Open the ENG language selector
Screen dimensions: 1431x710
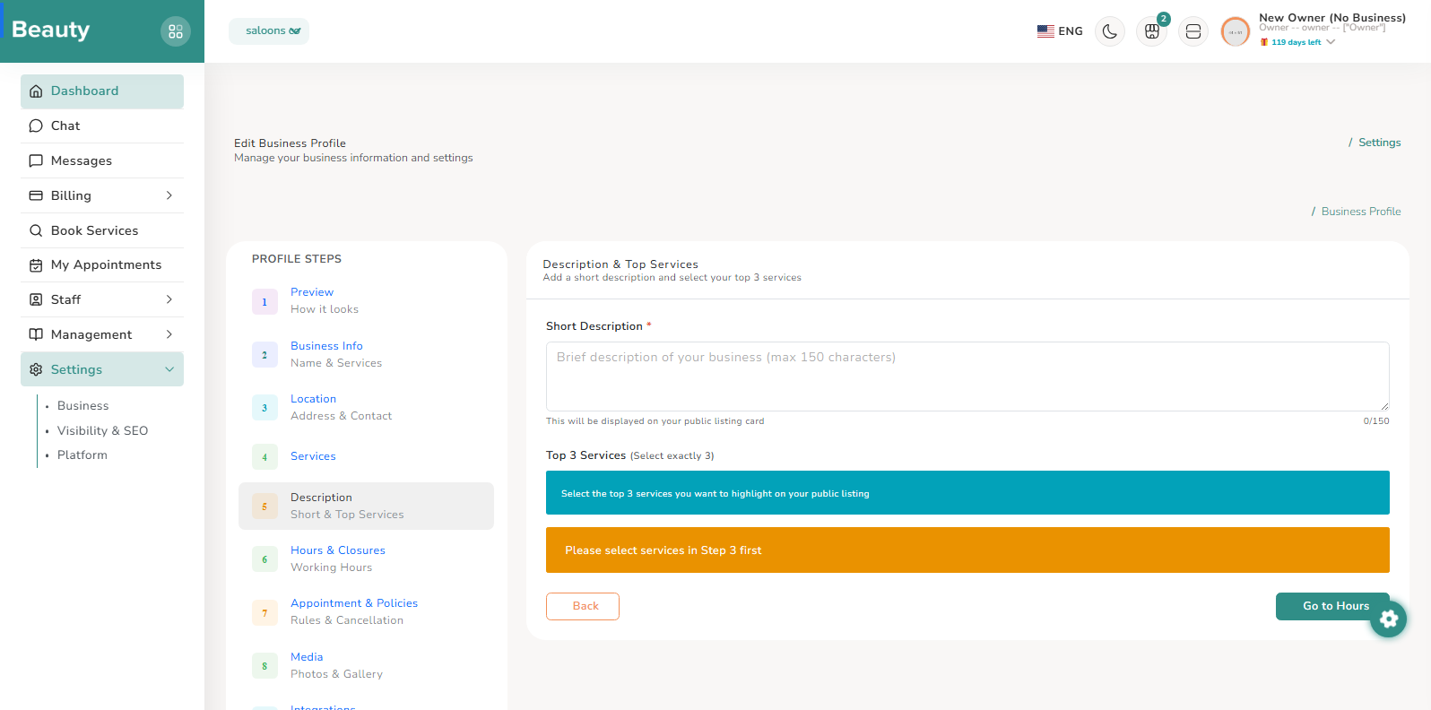click(x=1061, y=31)
